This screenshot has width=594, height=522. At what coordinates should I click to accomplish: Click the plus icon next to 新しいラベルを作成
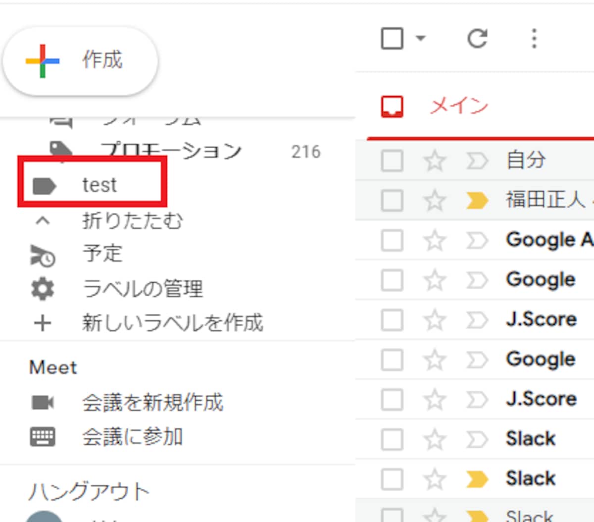coord(43,323)
